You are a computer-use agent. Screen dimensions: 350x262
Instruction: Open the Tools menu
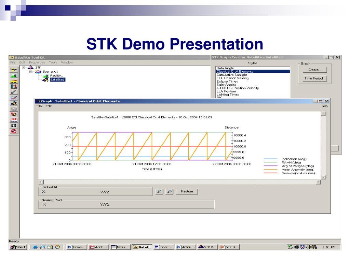tap(53, 62)
